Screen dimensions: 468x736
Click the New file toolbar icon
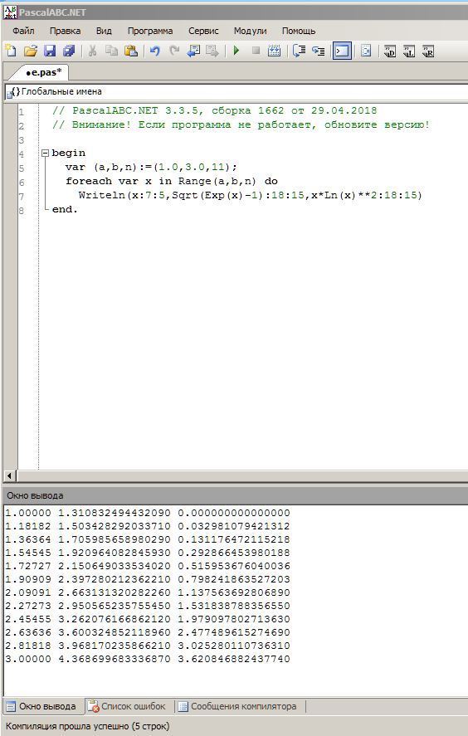tap(10, 51)
